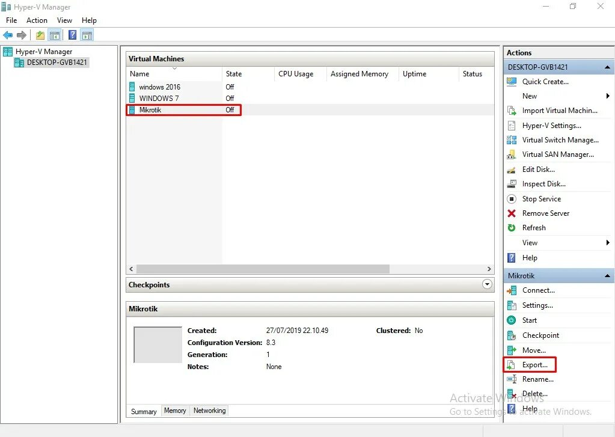Click the Quick Create icon
615x437 pixels.
tap(512, 82)
